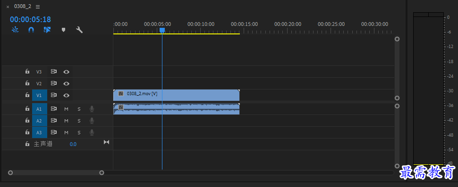This screenshot has height=187, width=458.
Task: Hide track V1 output with eye
Action: pyautogui.click(x=66, y=95)
